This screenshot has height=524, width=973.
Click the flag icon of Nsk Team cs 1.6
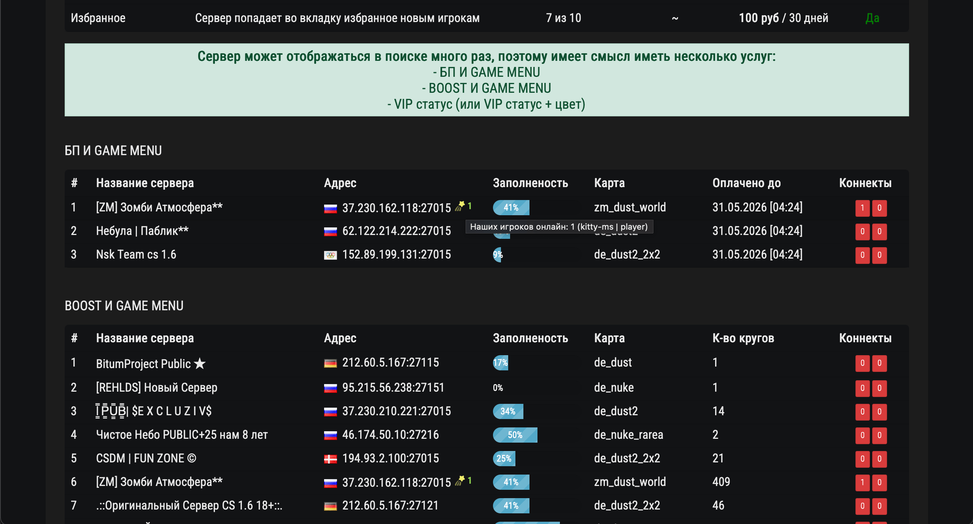point(330,255)
